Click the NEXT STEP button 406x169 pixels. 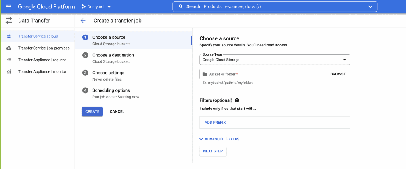click(213, 151)
